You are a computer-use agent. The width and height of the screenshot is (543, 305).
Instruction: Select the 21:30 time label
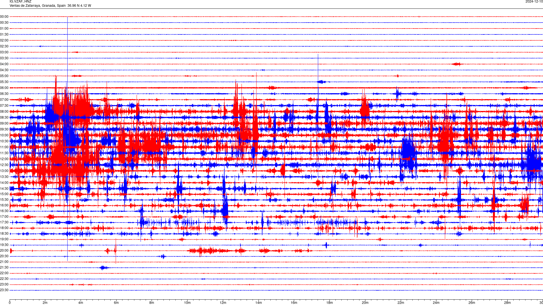(x=4, y=267)
